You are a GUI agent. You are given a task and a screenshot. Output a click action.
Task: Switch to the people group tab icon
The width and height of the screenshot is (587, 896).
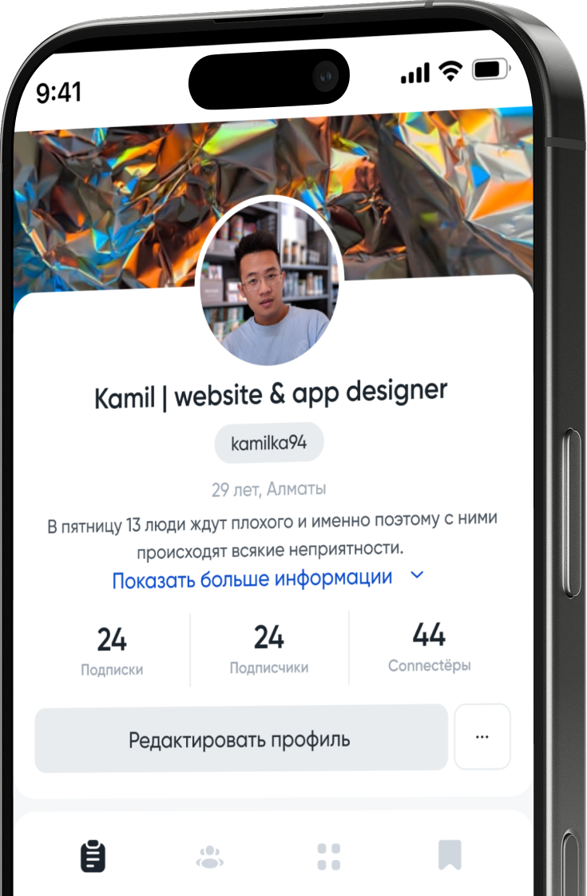[209, 857]
